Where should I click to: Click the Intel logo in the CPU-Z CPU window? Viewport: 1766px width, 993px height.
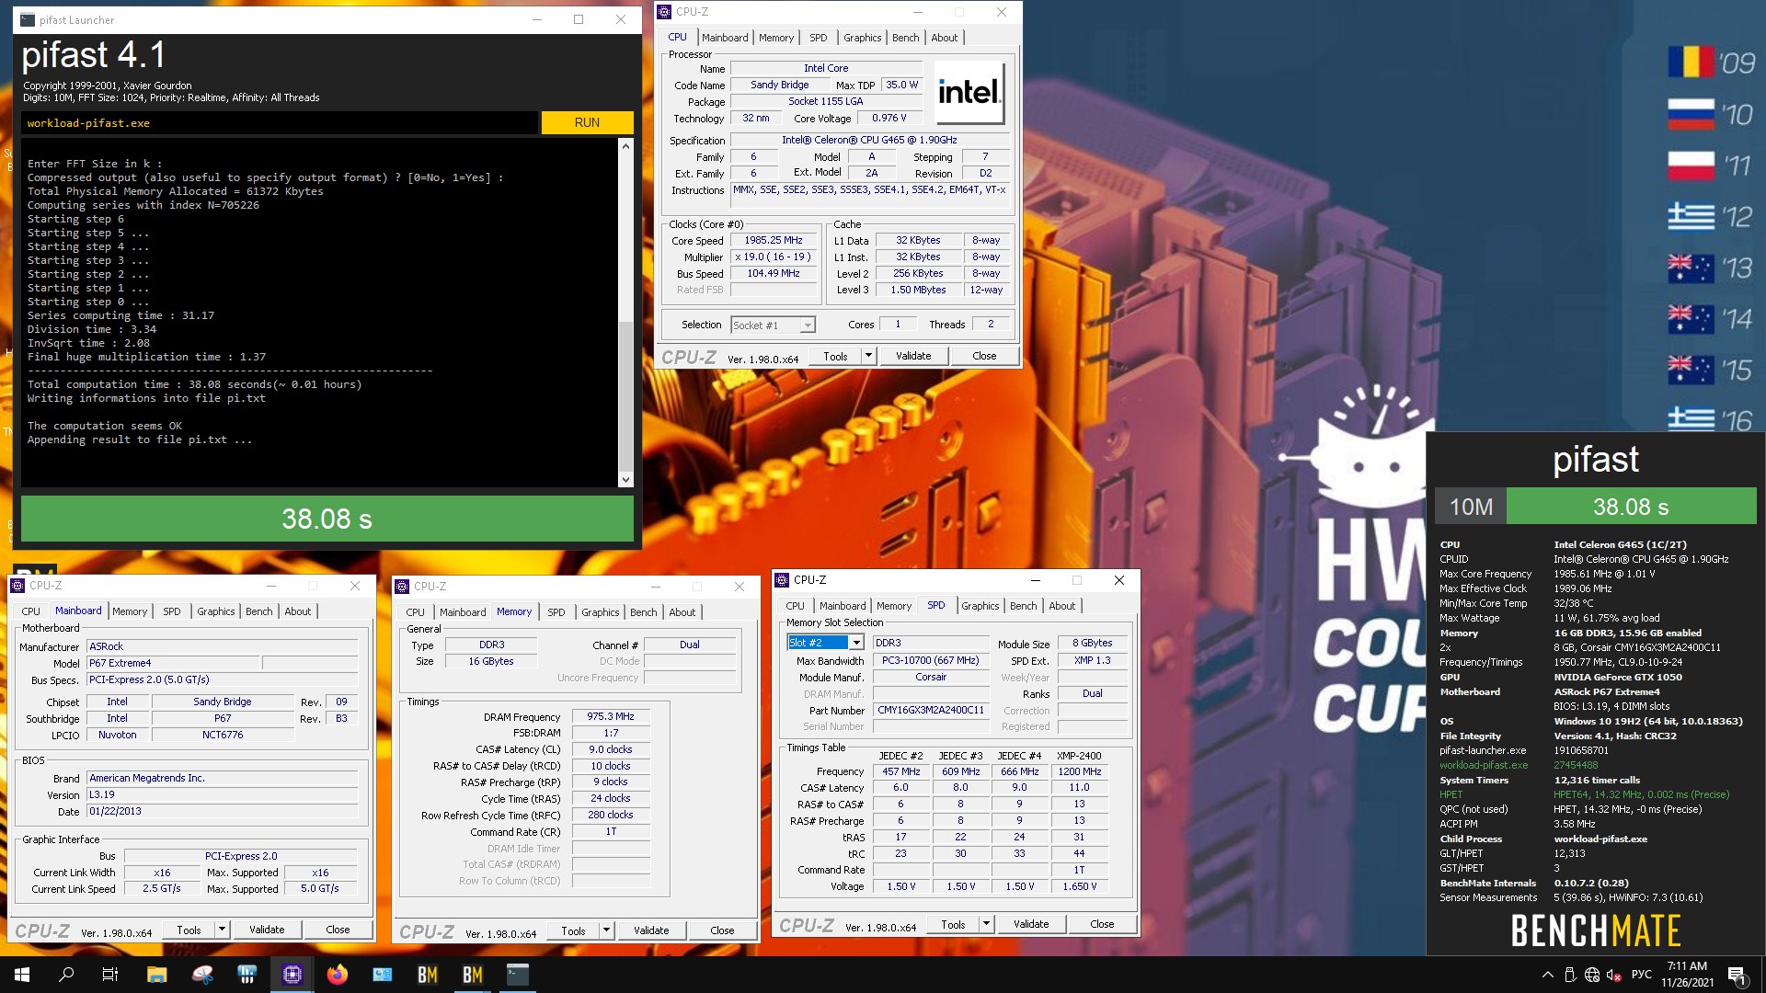tap(969, 93)
